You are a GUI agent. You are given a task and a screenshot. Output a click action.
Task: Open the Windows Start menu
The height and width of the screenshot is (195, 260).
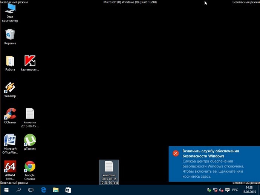[6, 190]
